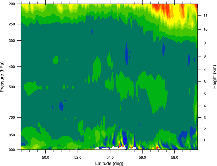The height and width of the screenshot is (166, 217).
Task: Pick the 11 km height label
Action: pos(206,15)
